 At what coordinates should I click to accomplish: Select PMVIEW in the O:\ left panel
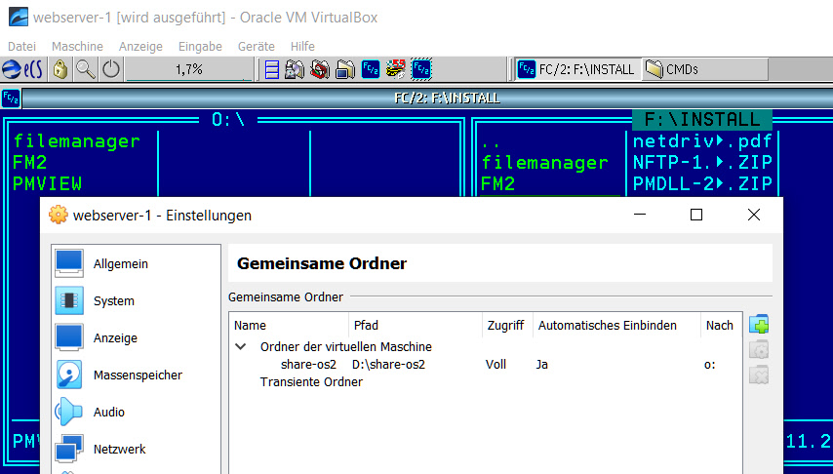47,184
